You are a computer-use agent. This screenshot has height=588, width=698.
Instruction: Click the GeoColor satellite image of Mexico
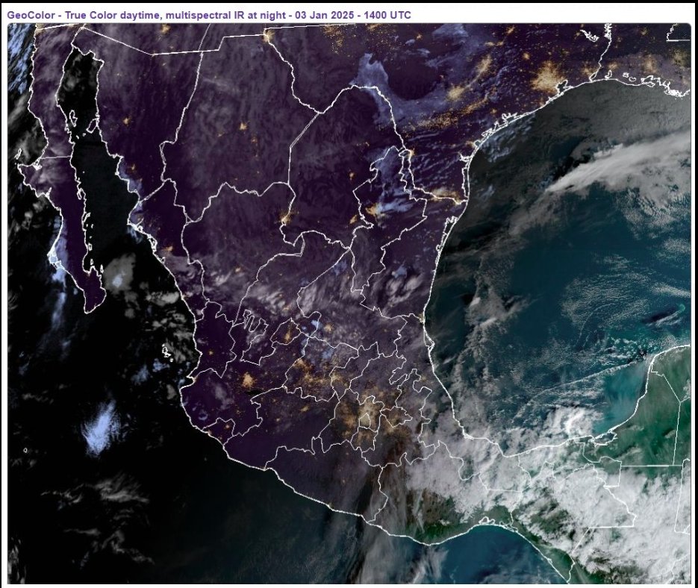click(349, 303)
